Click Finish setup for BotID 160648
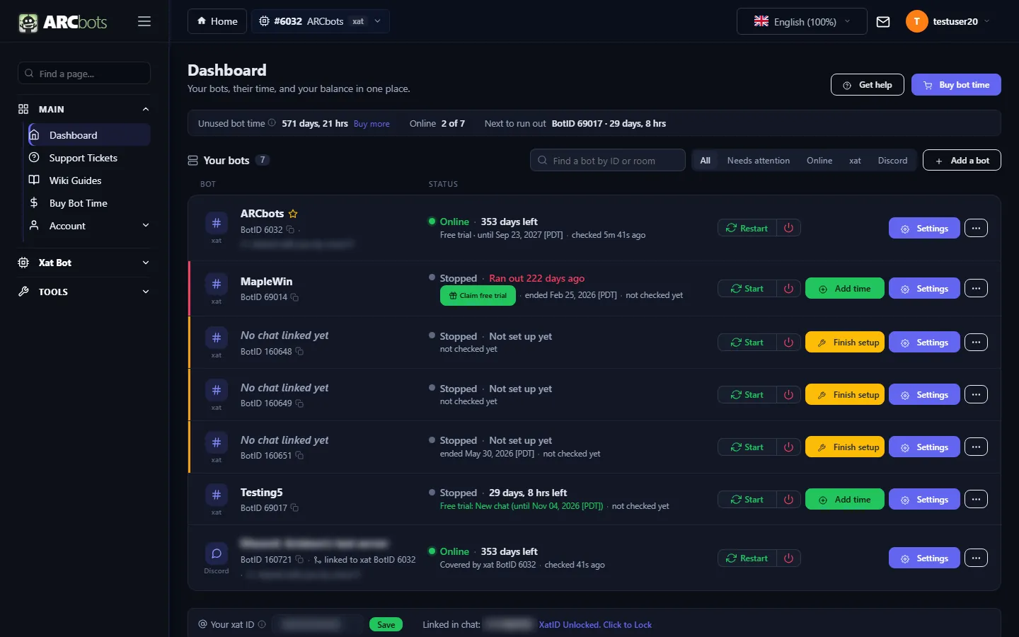This screenshot has height=637, width=1019. click(x=845, y=343)
